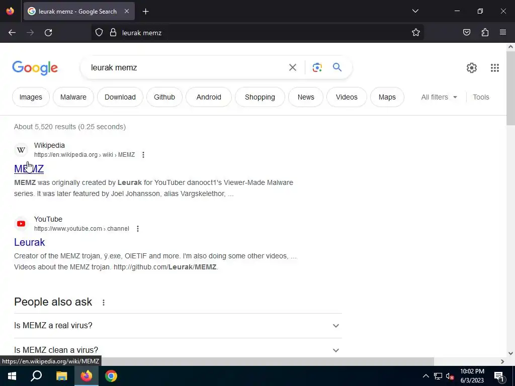Bookmark this page with the star icon
The width and height of the screenshot is (515, 386).
pos(416,33)
